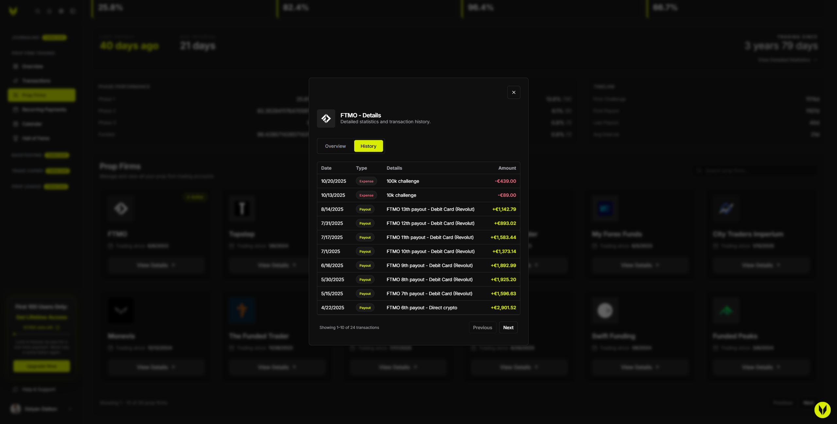Click 'FTMO 10th payout - Debit Card (Revolut)'

(430, 251)
